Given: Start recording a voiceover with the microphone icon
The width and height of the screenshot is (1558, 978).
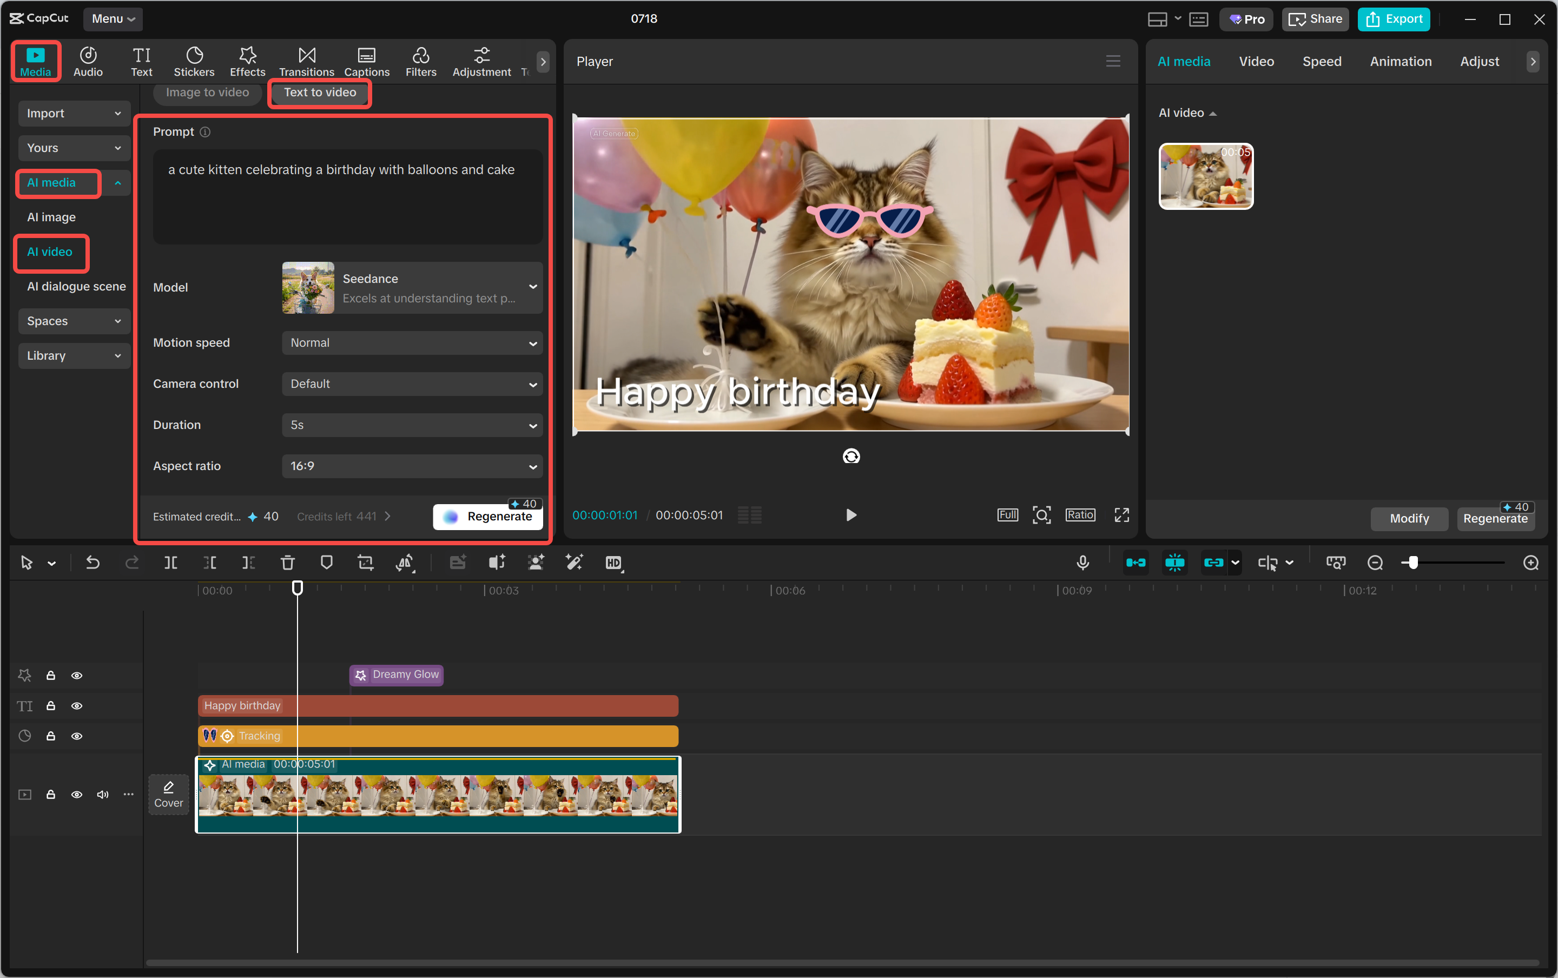Looking at the screenshot, I should coord(1082,562).
